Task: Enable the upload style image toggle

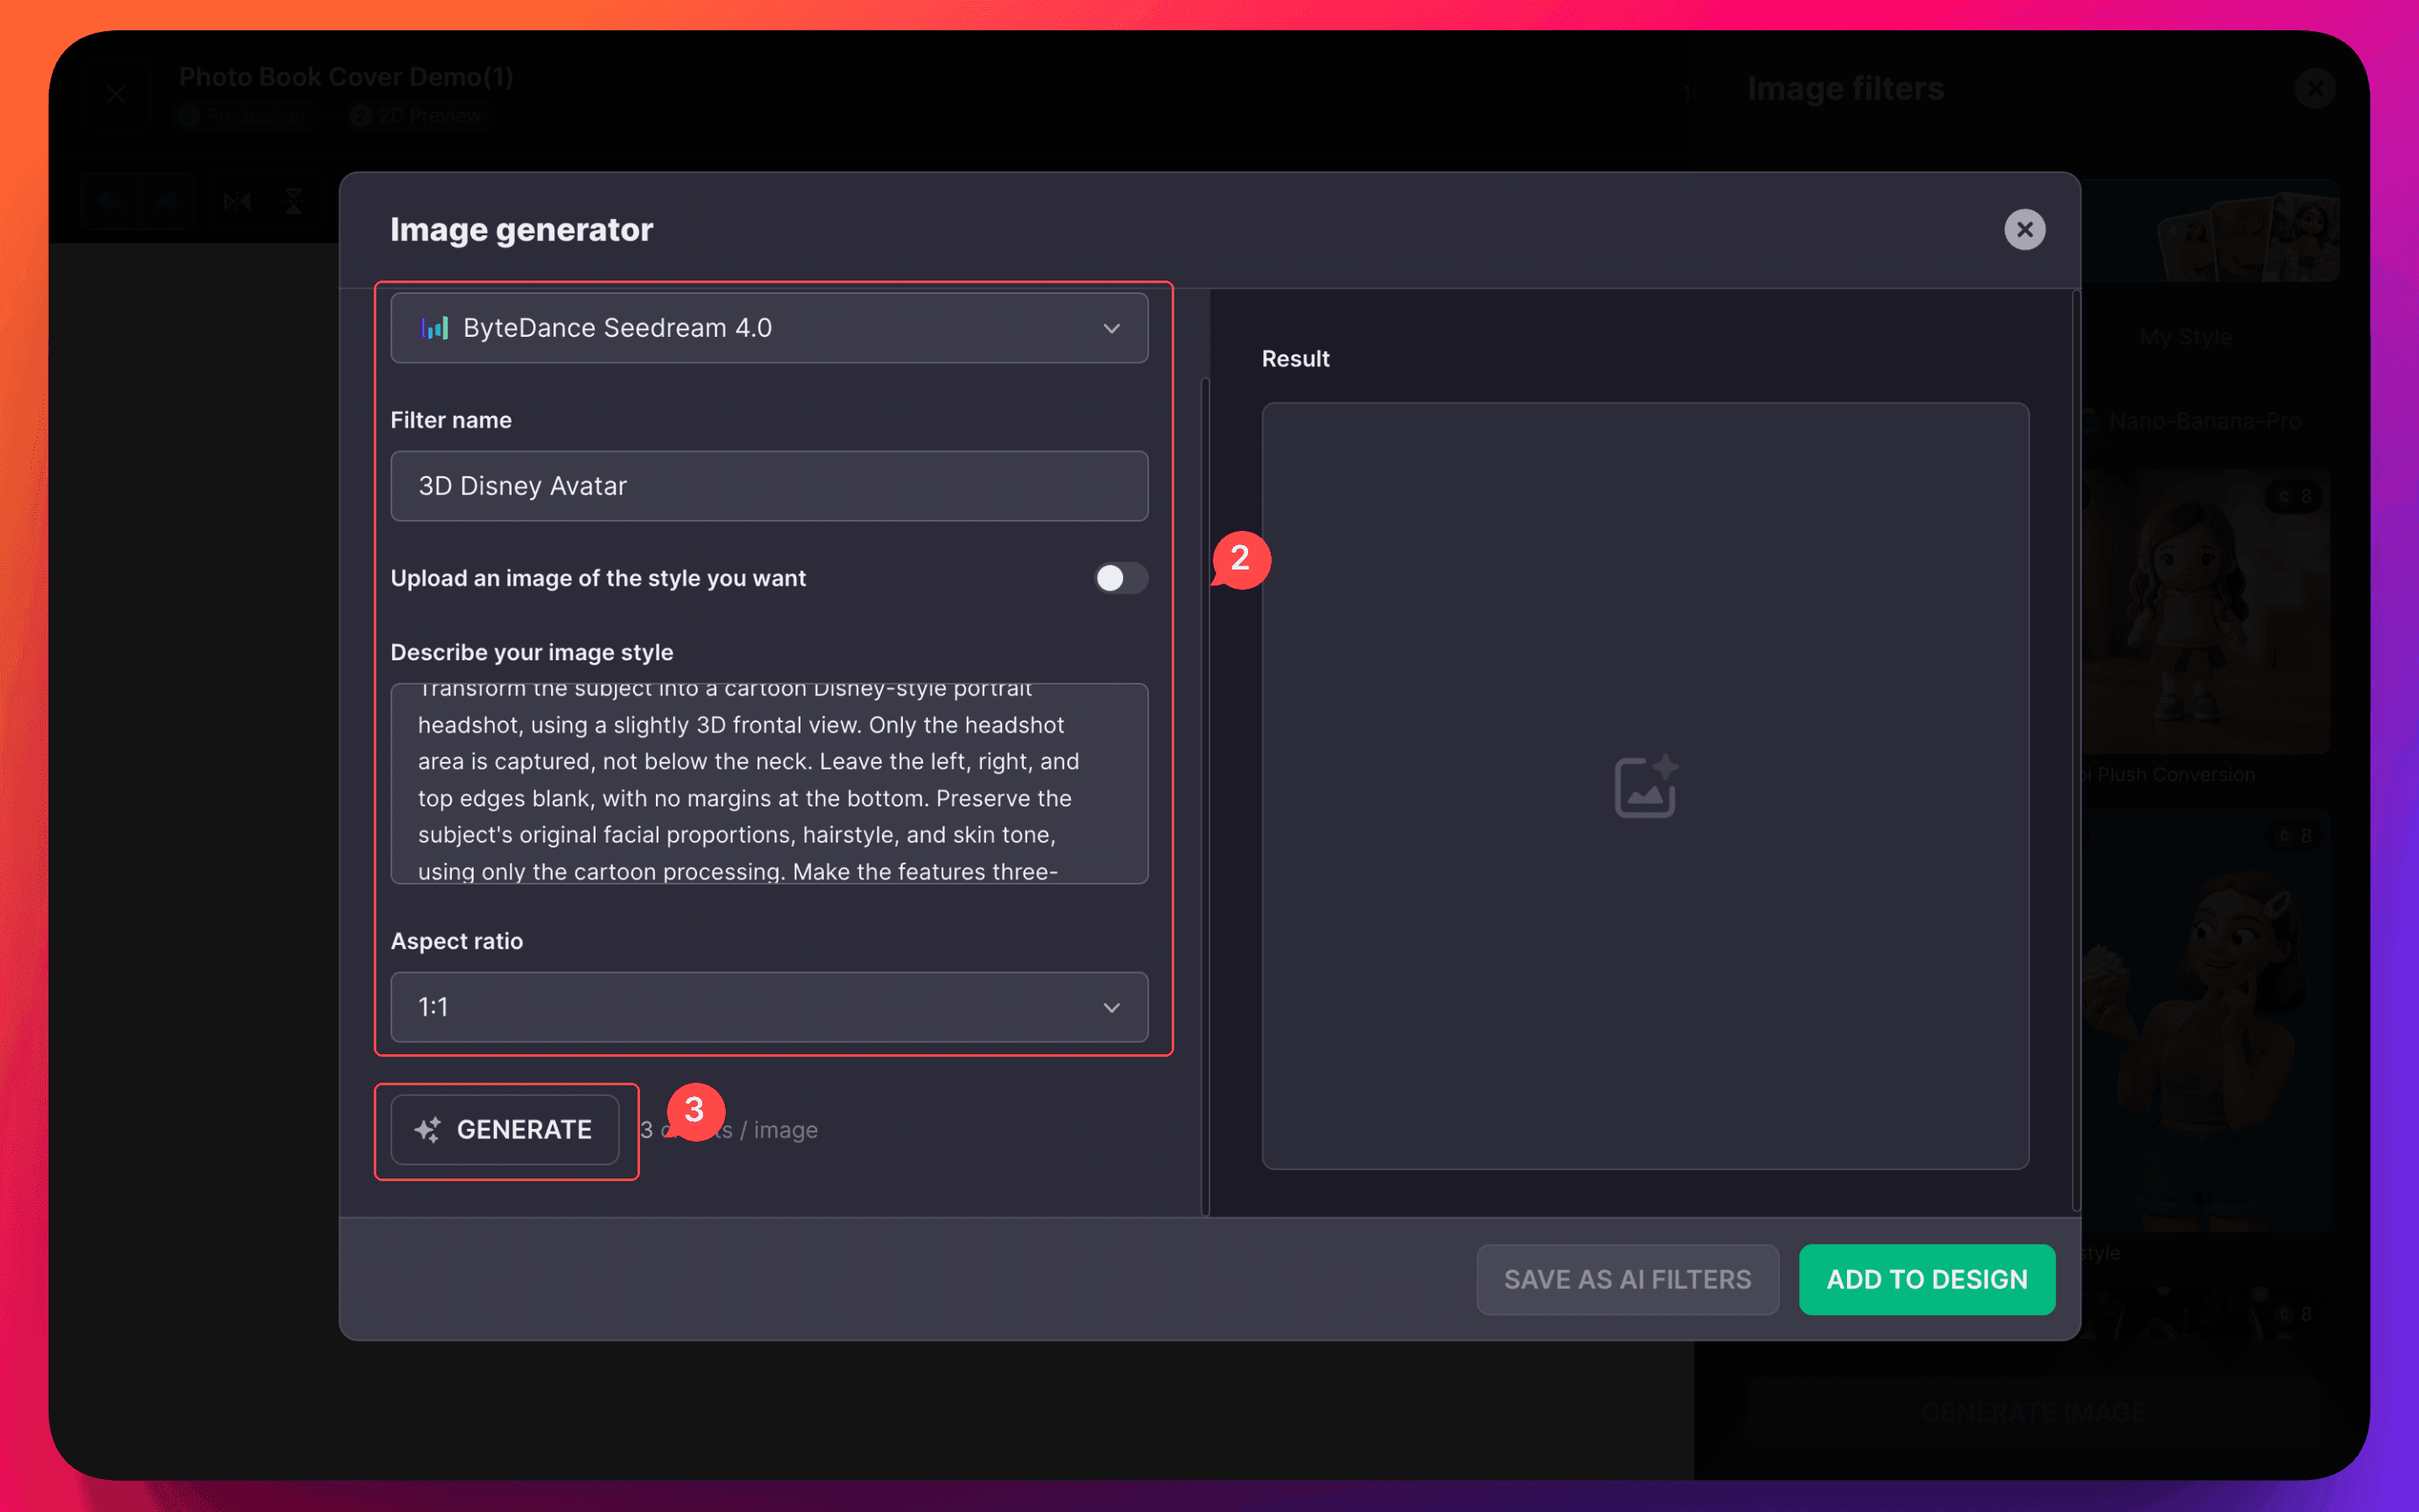Action: pos(1120,578)
